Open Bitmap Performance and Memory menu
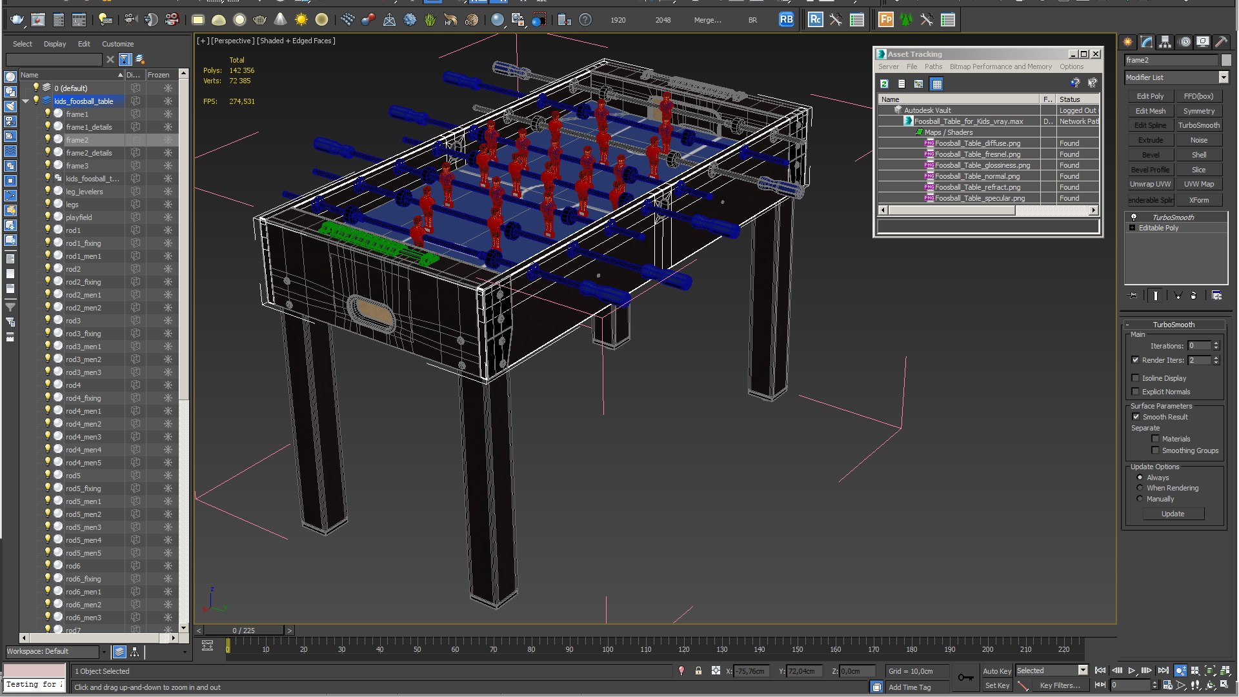Viewport: 1239px width, 697px height. 1000,66
